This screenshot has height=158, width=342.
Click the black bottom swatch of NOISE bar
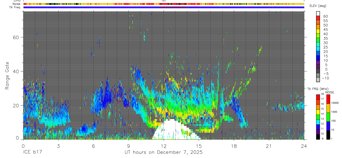(328, 135)
